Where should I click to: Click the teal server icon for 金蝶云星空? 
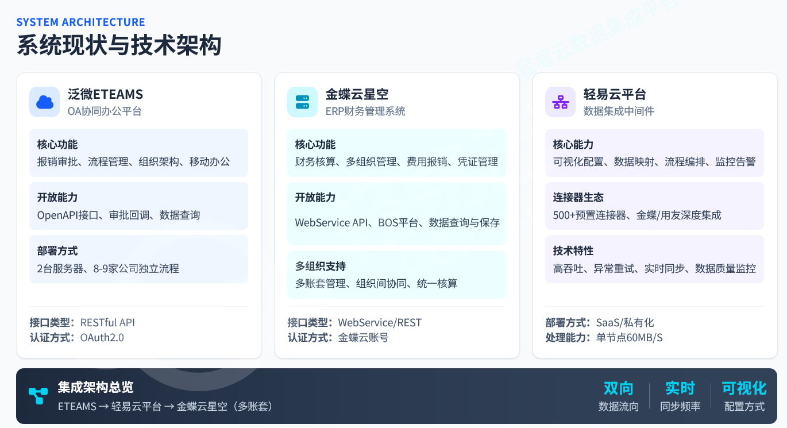coord(302,102)
